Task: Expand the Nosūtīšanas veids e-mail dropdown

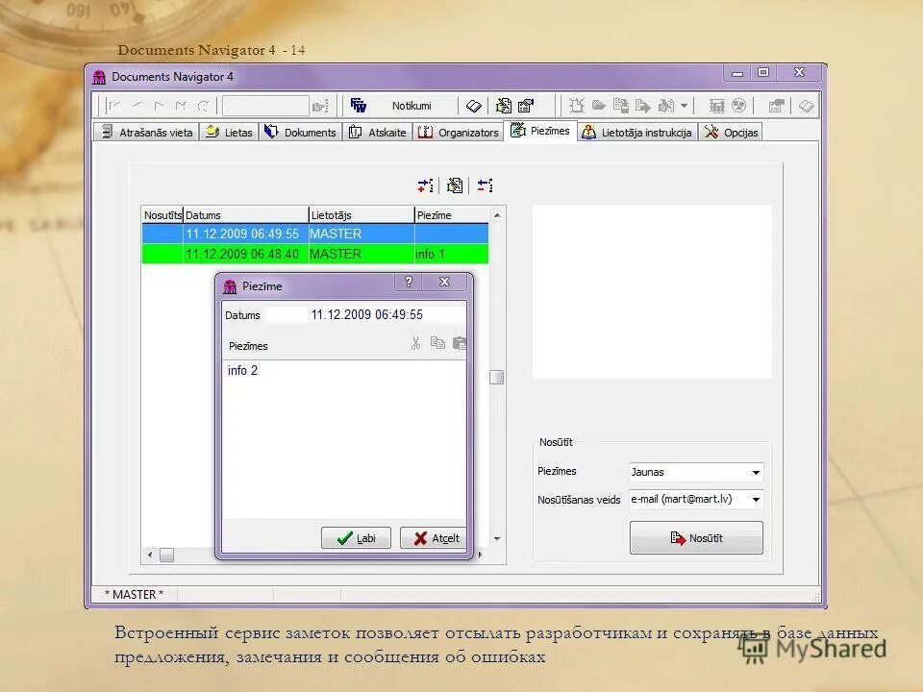Action: coord(756,499)
